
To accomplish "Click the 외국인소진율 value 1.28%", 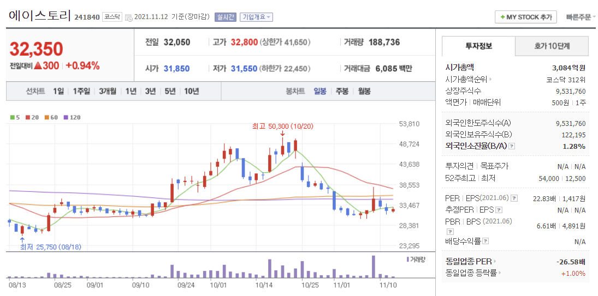I will (x=574, y=146).
